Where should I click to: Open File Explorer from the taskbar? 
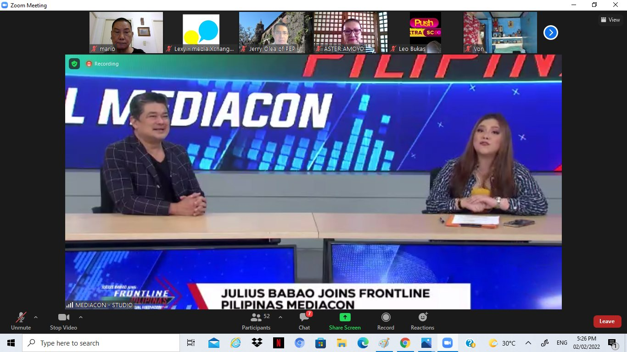pyautogui.click(x=341, y=343)
